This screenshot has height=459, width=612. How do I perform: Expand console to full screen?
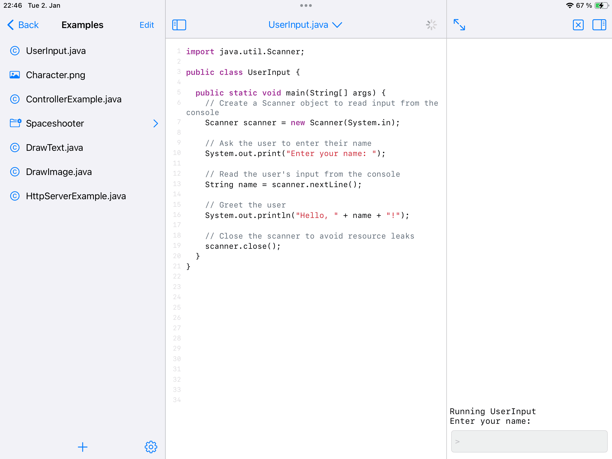click(x=459, y=25)
